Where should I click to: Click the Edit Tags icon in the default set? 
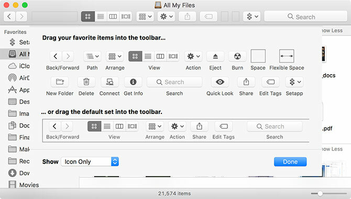click(224, 126)
